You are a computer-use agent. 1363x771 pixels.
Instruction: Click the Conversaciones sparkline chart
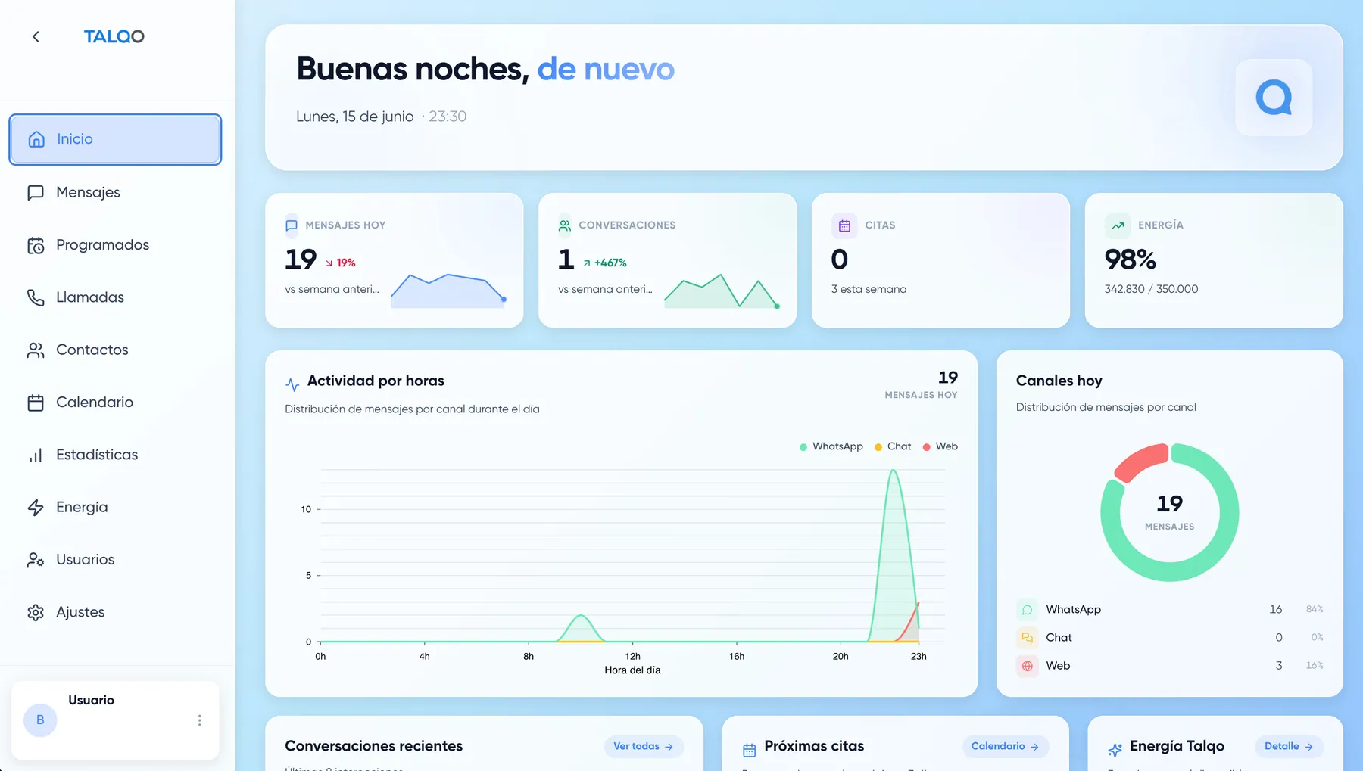722,291
